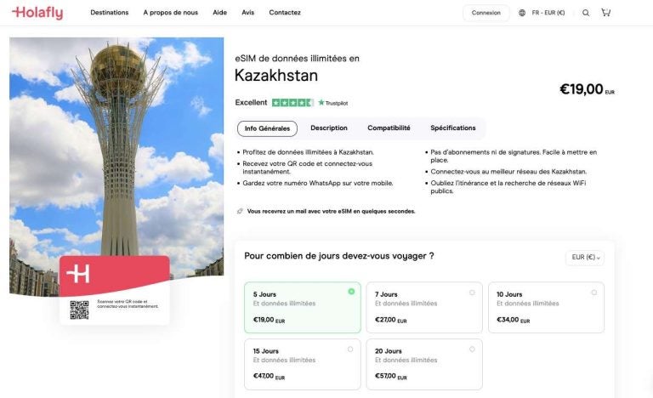Viewport: 653px width, 398px height.
Task: Click 'Vous recevrez un mail avec votre eSIM' notice
Action: (331, 211)
